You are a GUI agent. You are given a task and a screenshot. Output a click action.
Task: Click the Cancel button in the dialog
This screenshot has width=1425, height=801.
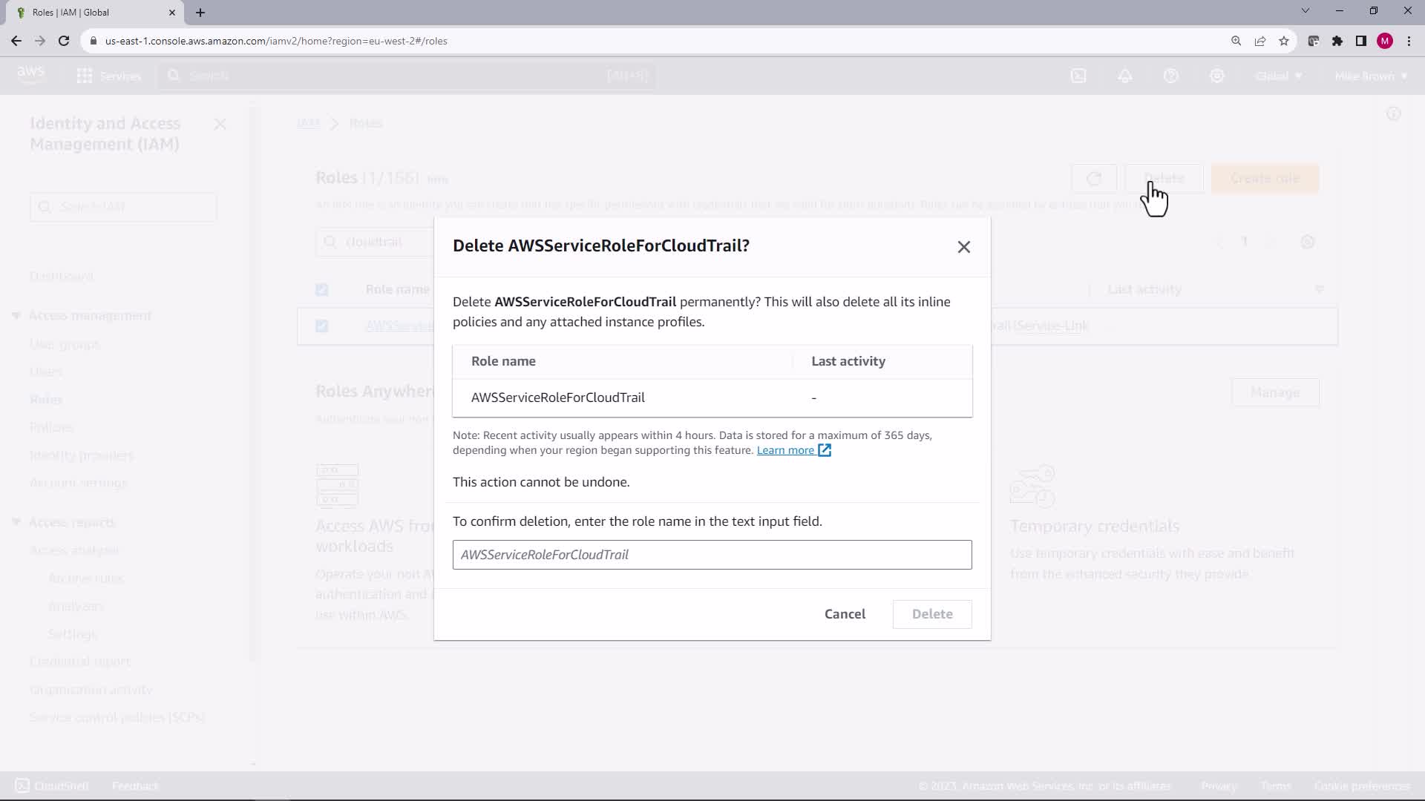[845, 614]
